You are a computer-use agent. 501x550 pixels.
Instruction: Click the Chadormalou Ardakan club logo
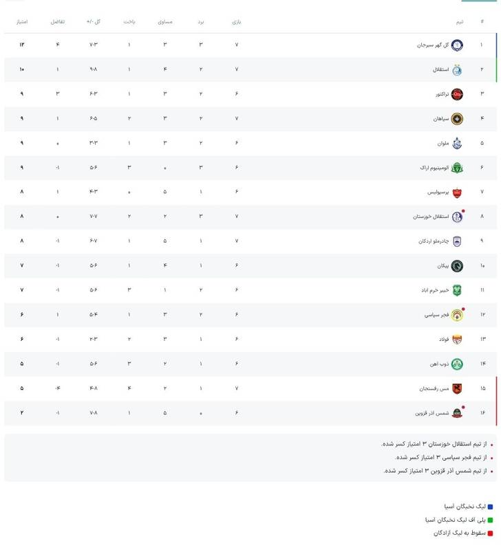[458, 241]
